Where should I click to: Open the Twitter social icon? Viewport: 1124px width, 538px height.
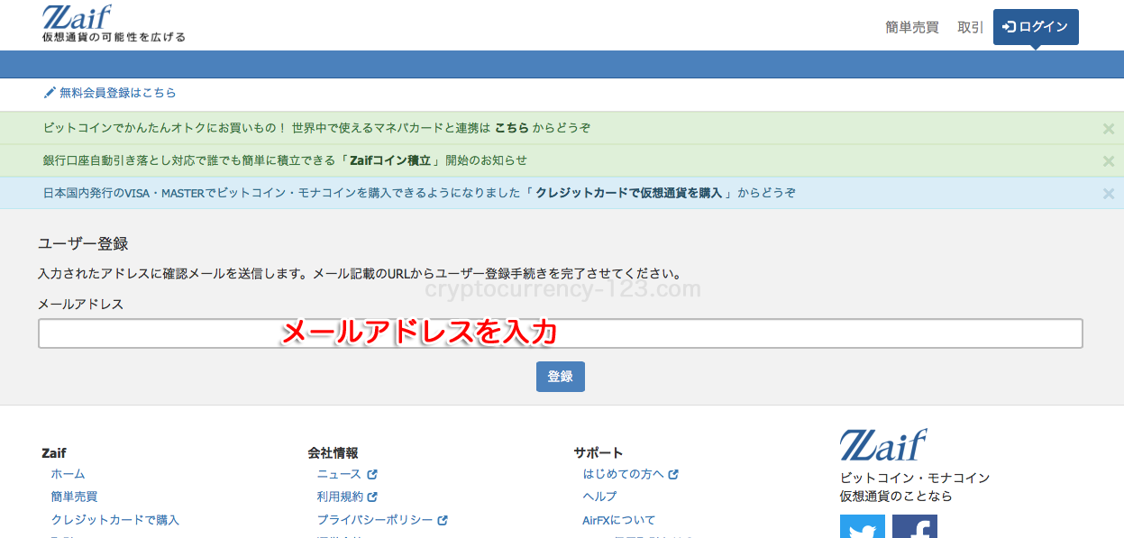(863, 526)
